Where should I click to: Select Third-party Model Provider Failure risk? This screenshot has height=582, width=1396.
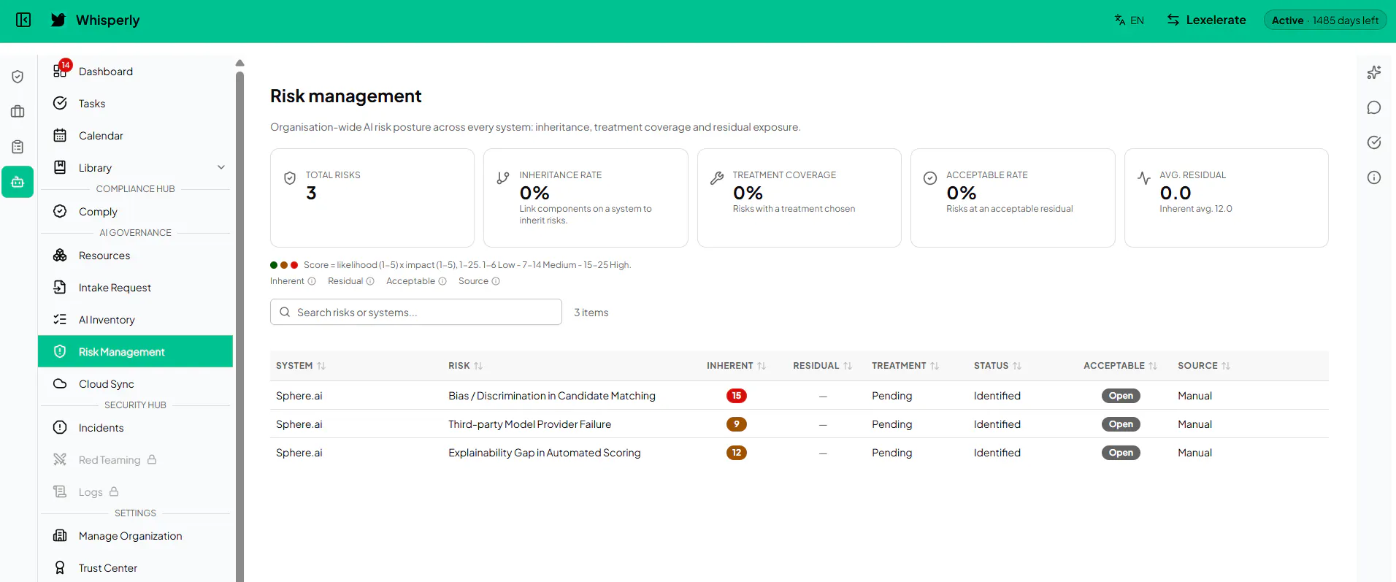coord(530,424)
